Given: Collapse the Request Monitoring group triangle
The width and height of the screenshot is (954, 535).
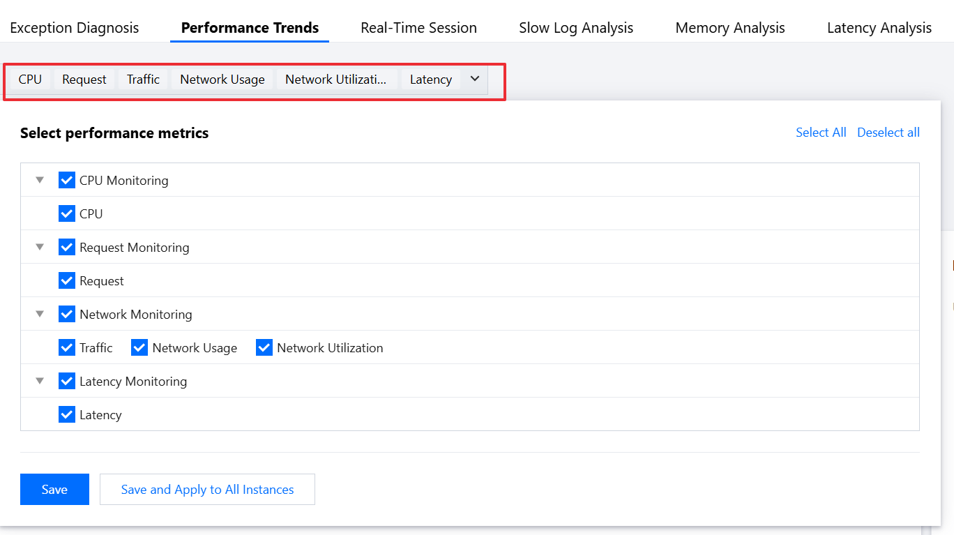Looking at the screenshot, I should click(x=40, y=247).
